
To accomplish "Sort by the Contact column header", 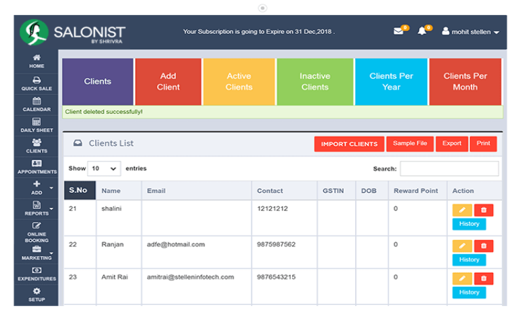I will 284,191.
